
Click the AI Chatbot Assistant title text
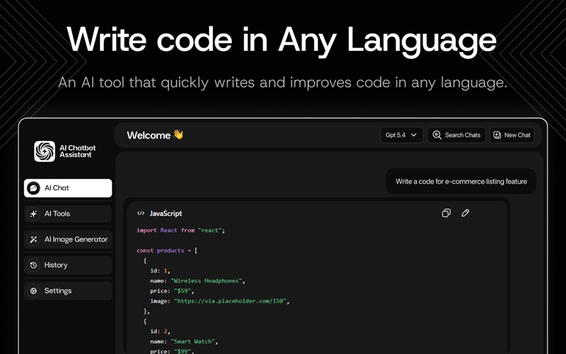[x=78, y=152]
